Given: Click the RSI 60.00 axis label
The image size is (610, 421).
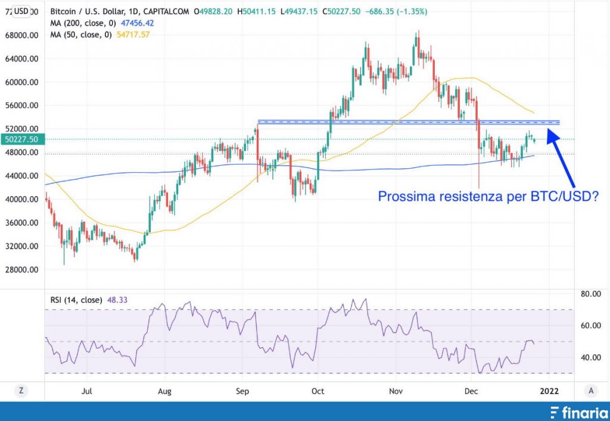Looking at the screenshot, I should click(590, 326).
